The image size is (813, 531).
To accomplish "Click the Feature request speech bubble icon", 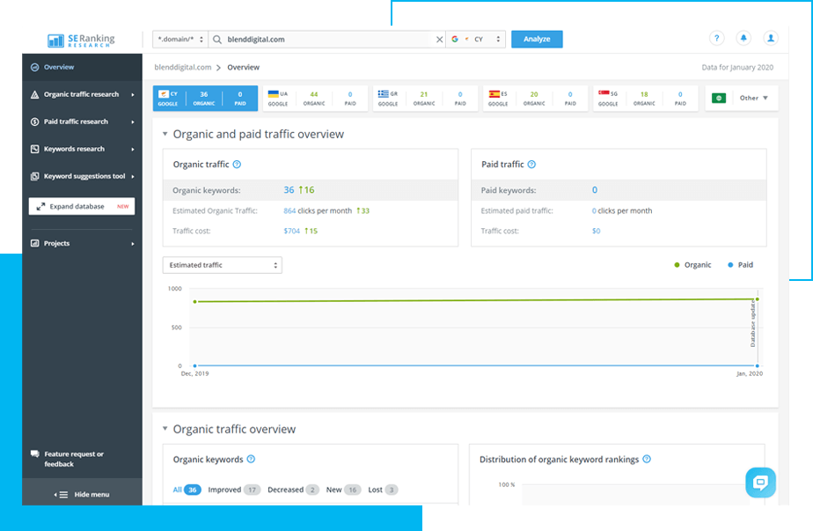I will coord(34,454).
